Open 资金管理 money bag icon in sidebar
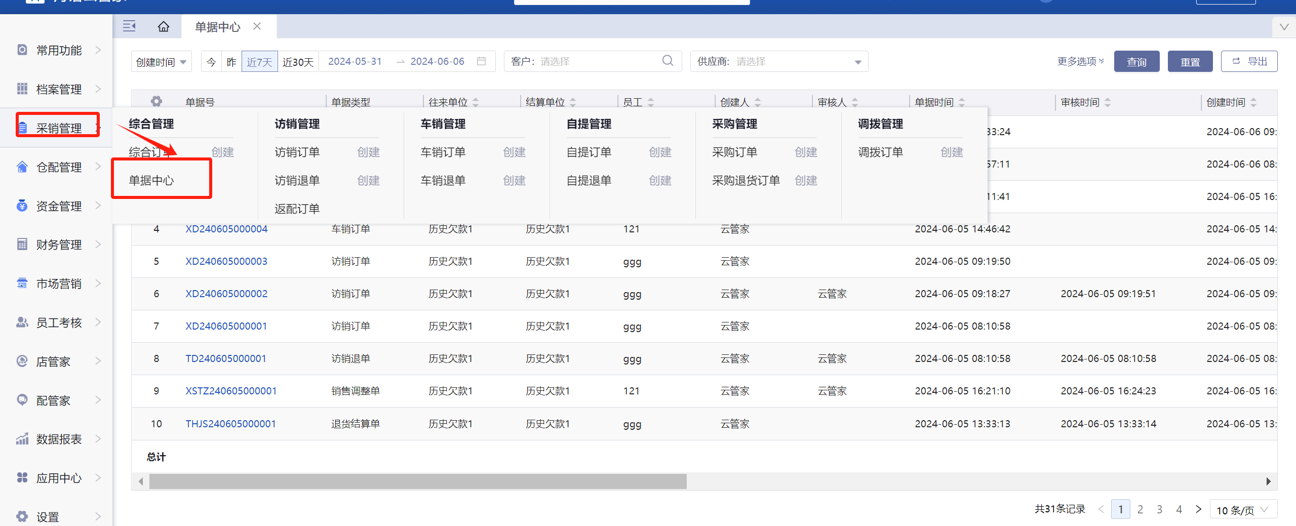 tap(22, 206)
